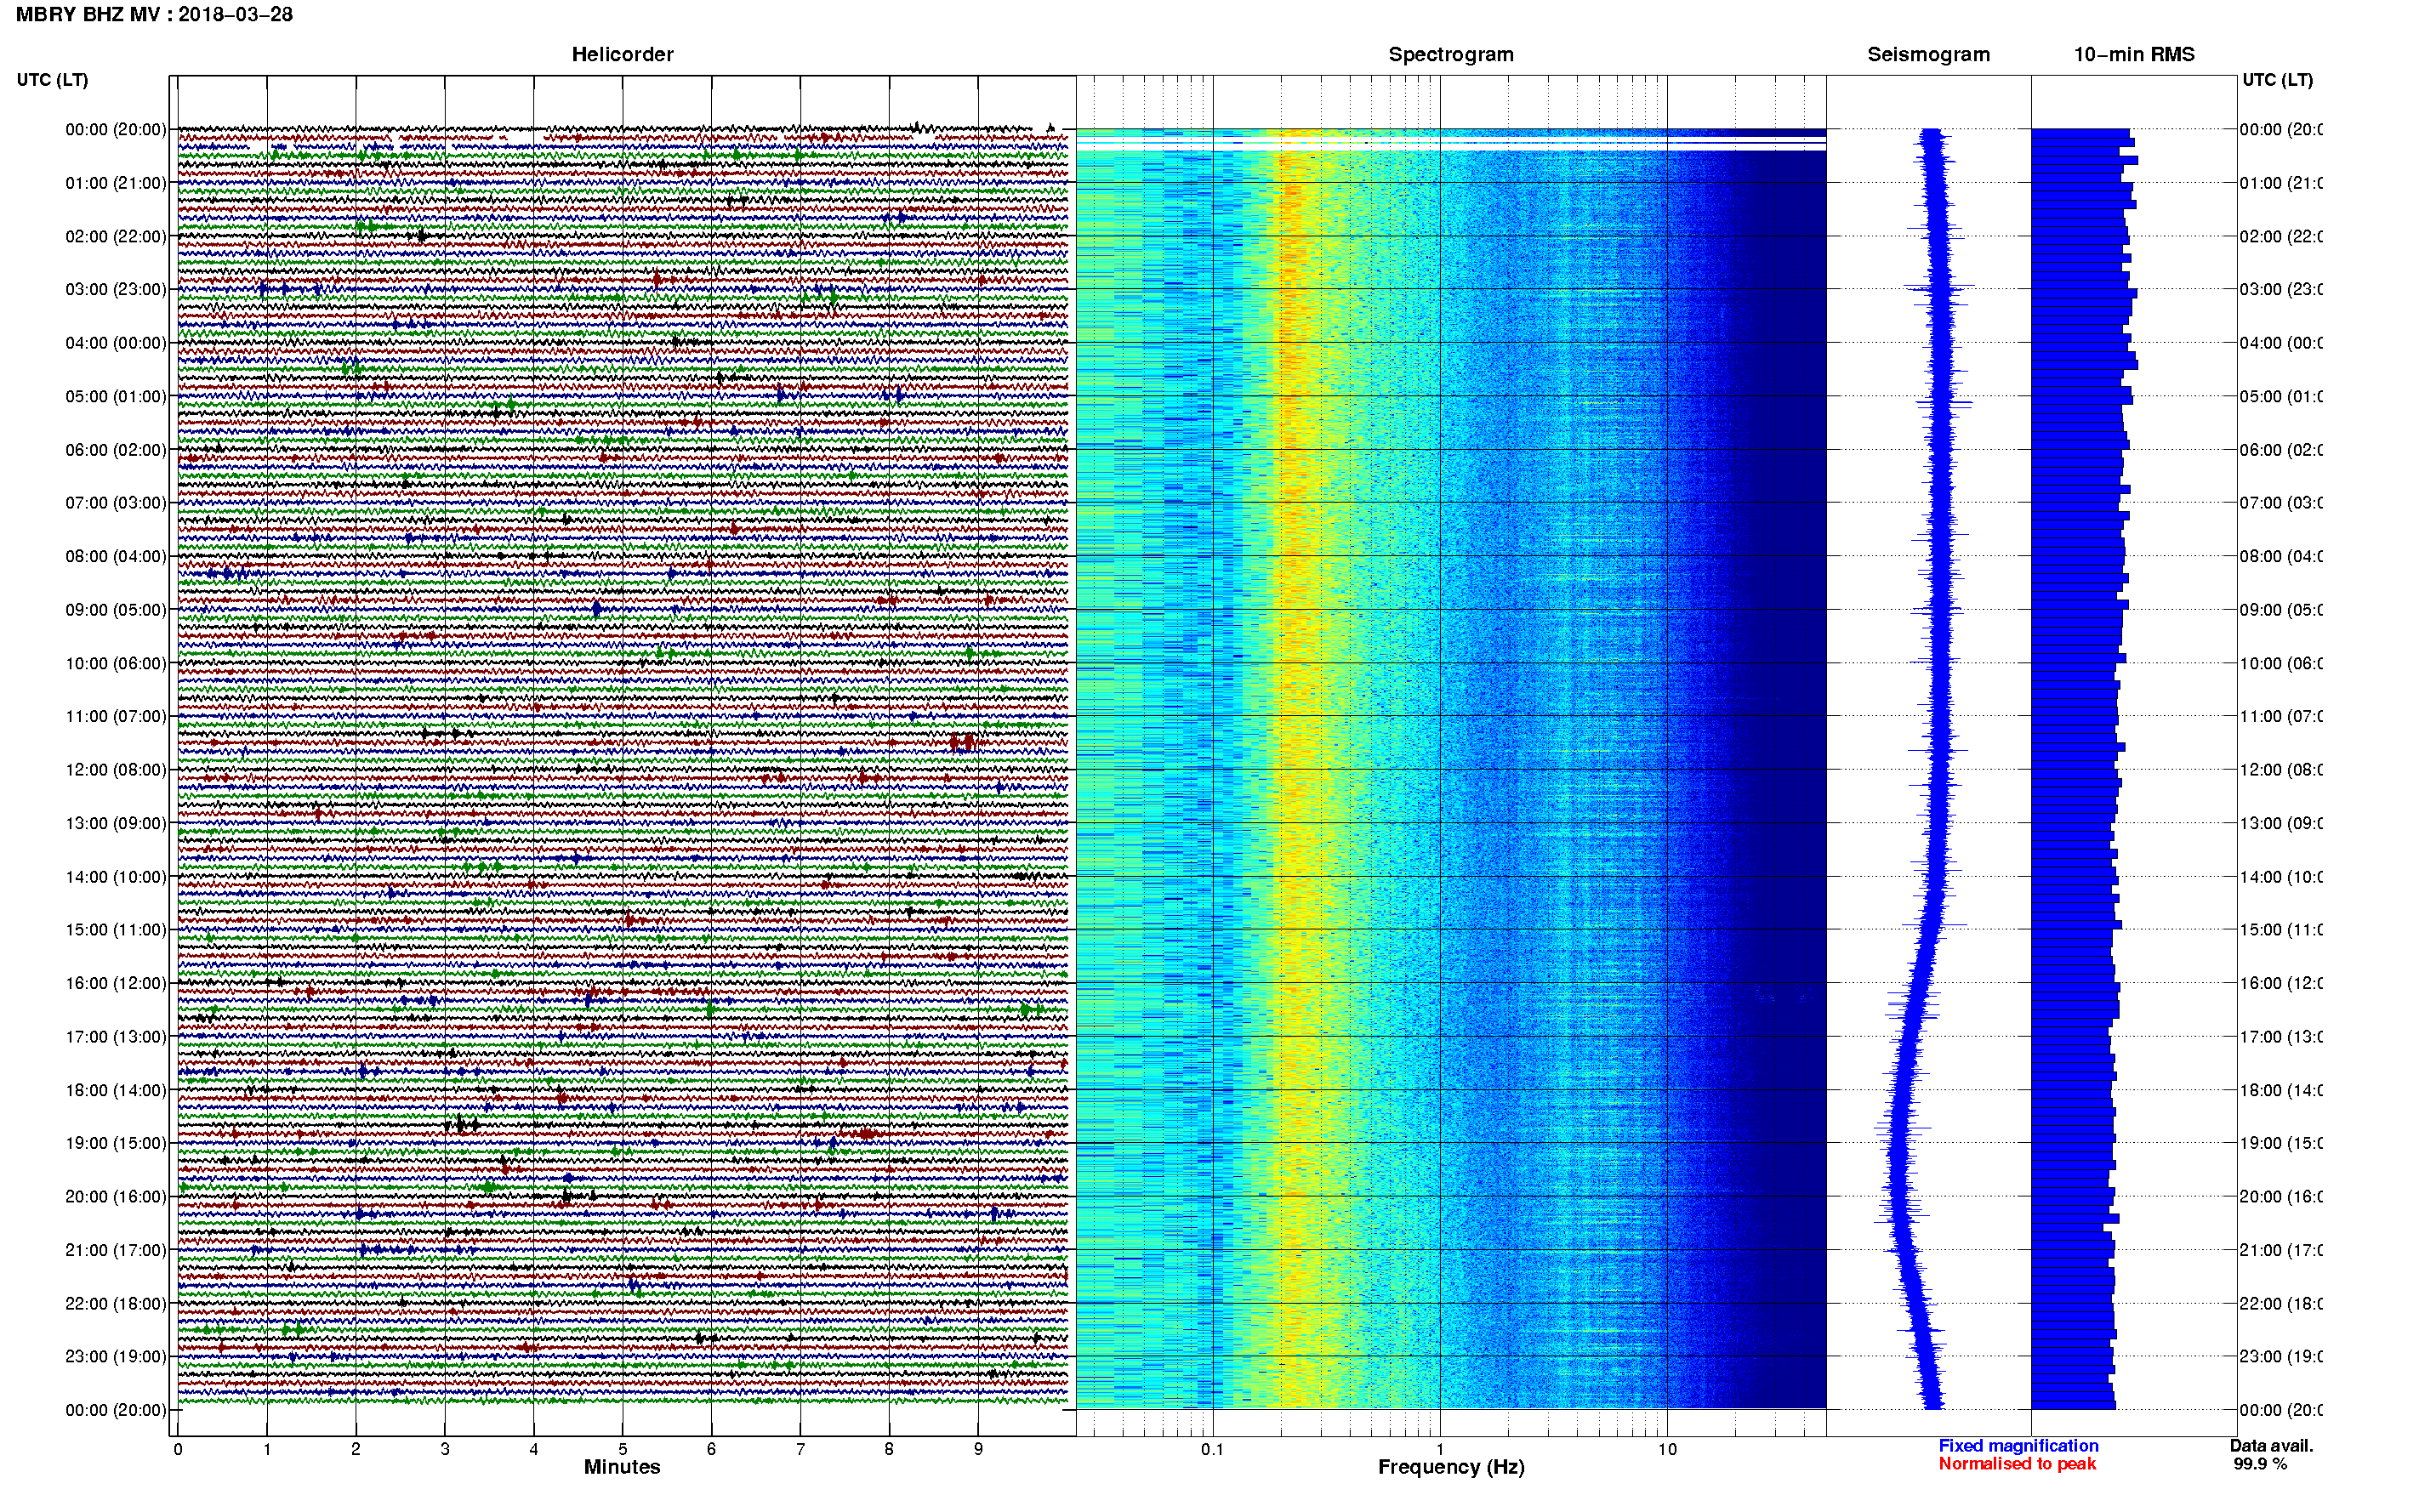Click left-axis time '12:00 (08:00)'
The width and height of the screenshot is (2419, 1512).
coord(116,769)
